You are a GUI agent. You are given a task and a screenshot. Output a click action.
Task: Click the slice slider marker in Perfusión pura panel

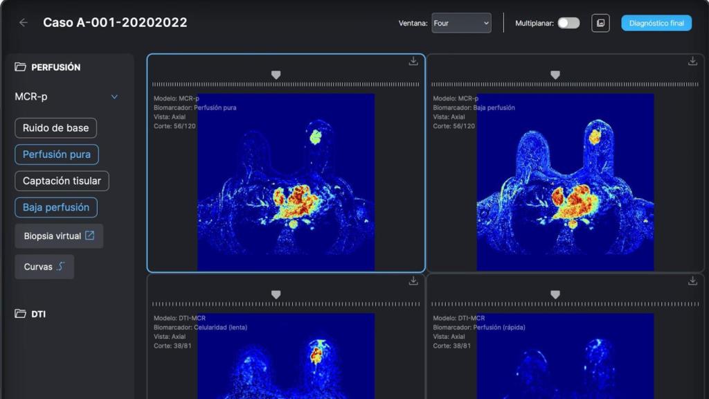[276, 75]
